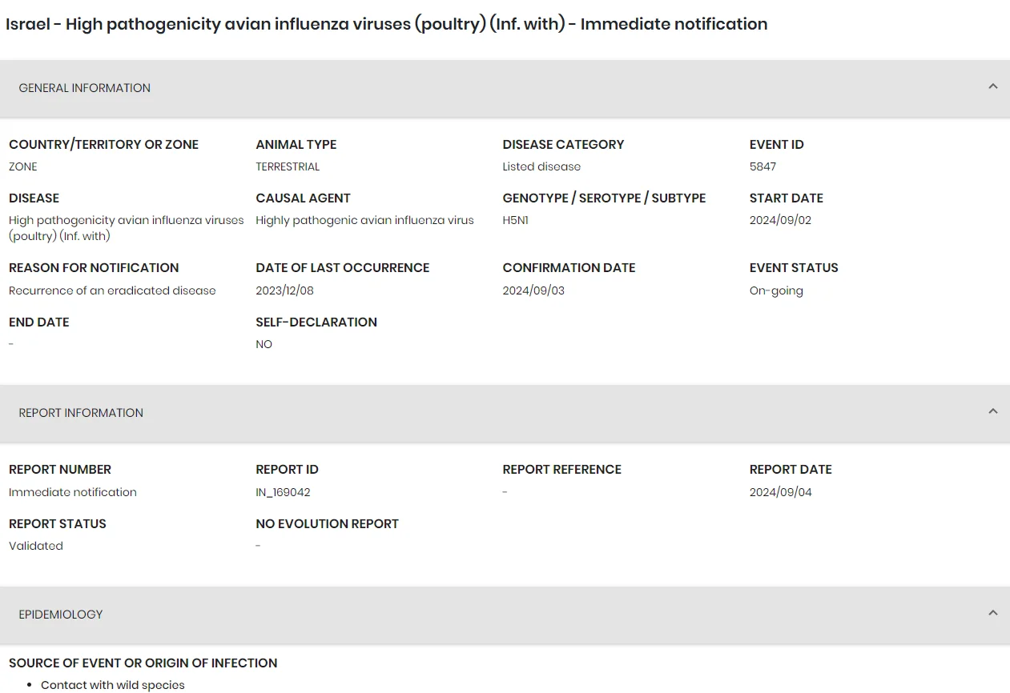
Task: Select the Report ID value IN_169042
Action: [x=283, y=492]
